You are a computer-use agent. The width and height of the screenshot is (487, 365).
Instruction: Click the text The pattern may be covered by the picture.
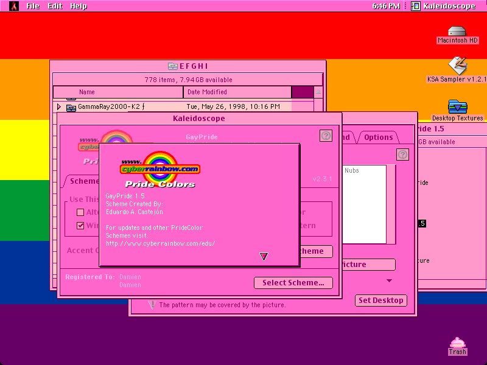pos(222,305)
